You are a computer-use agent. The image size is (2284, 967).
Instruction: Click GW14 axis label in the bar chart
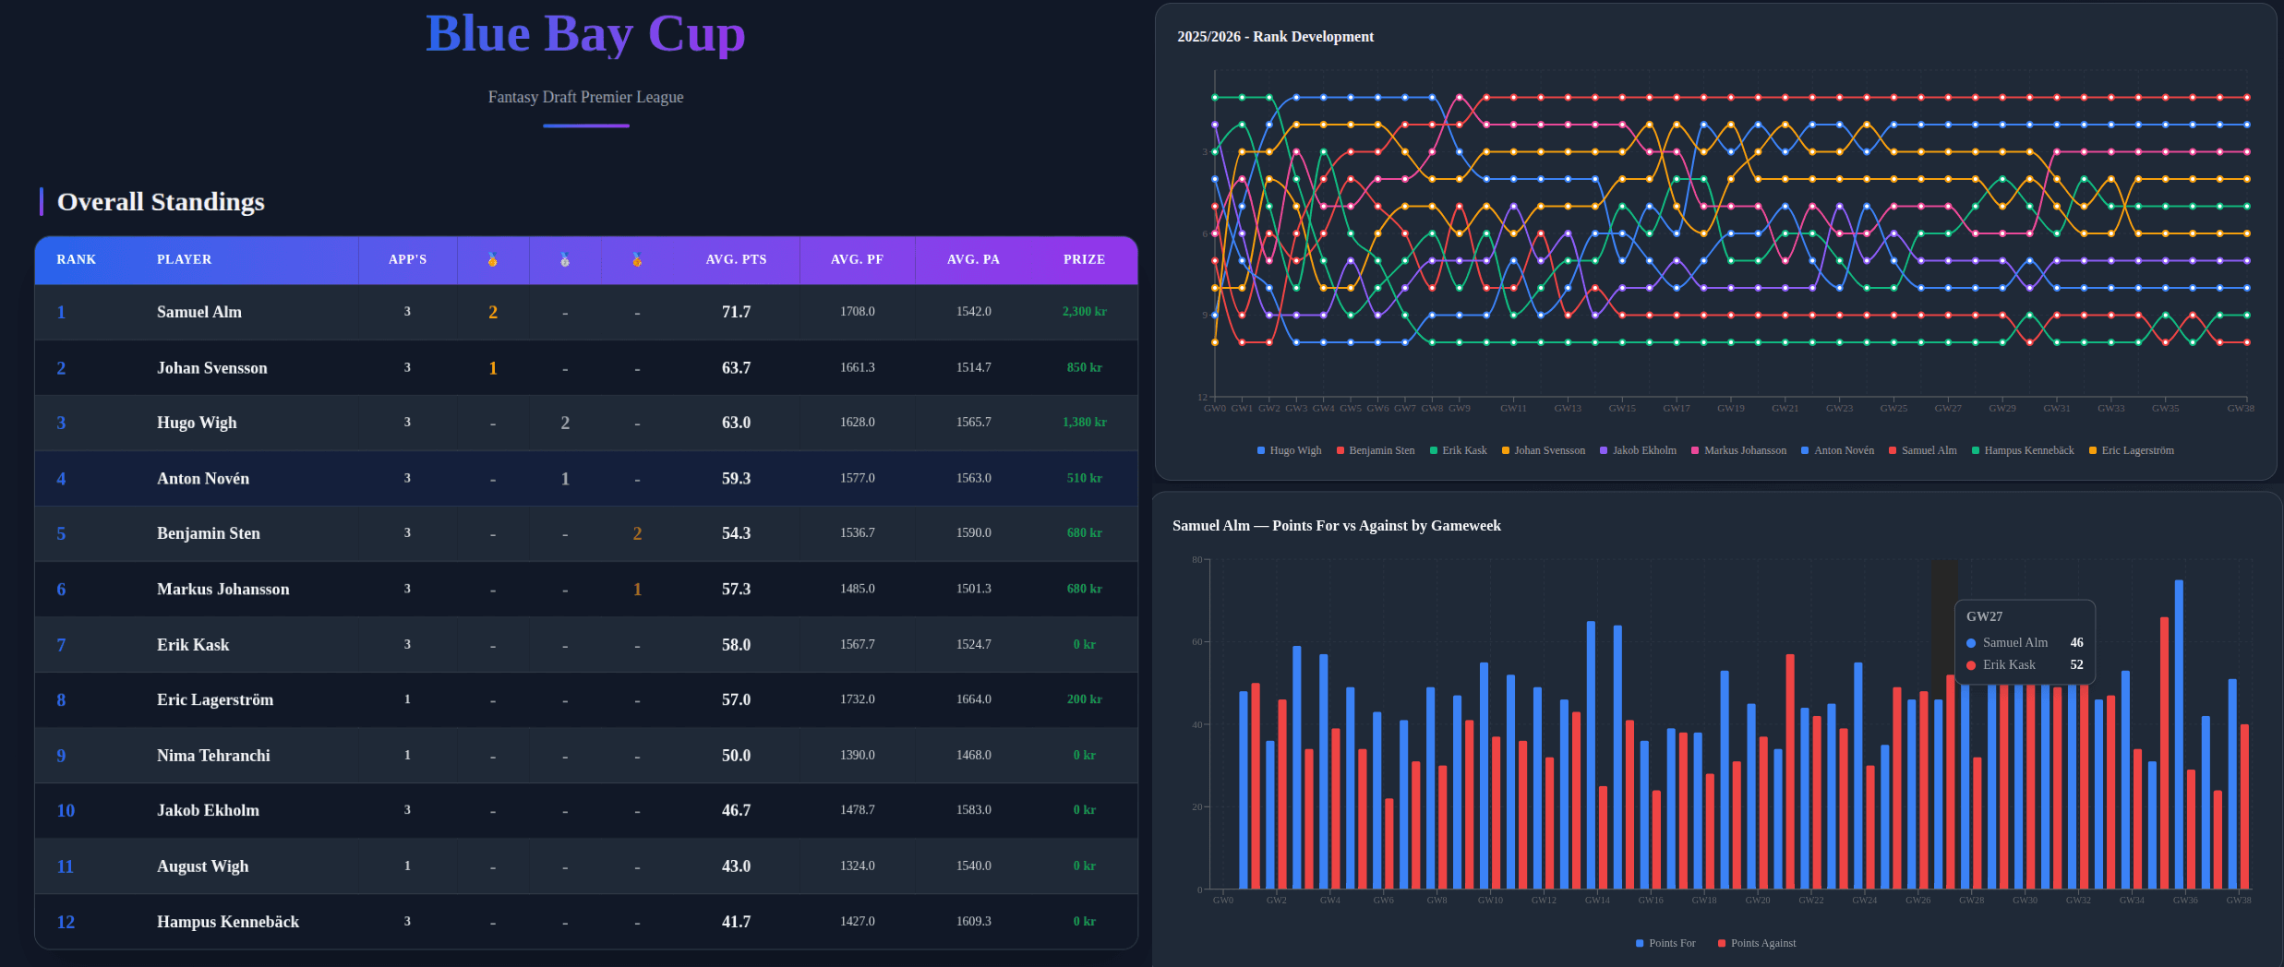tap(1597, 900)
